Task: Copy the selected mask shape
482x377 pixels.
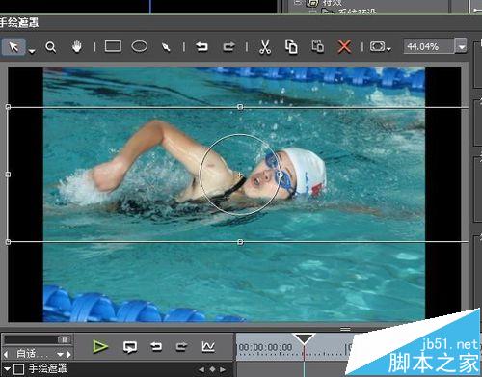Action: pos(291,47)
